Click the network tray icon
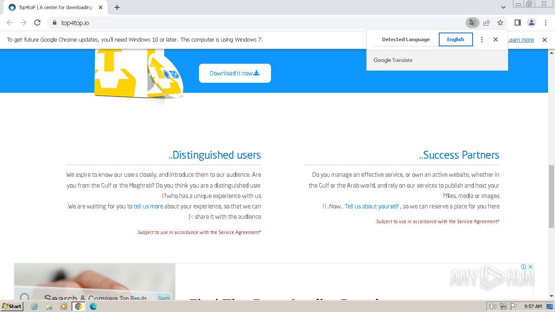 pos(503,306)
